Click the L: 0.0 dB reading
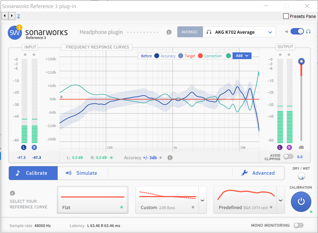Image resolution: width=318 pixels, height=233 pixels. coord(75,158)
